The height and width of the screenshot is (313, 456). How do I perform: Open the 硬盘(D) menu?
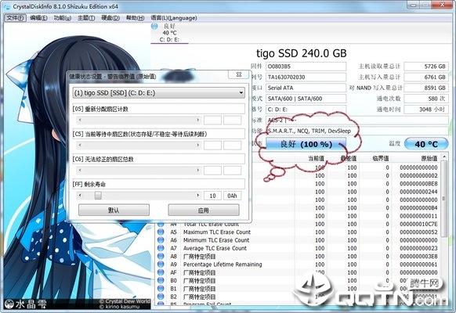[x=110, y=18]
